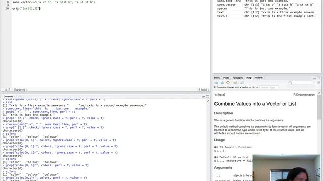The width and height of the screenshot is (323, 181).
Task: Click the webcam video thumbnail
Action: pos(286,168)
